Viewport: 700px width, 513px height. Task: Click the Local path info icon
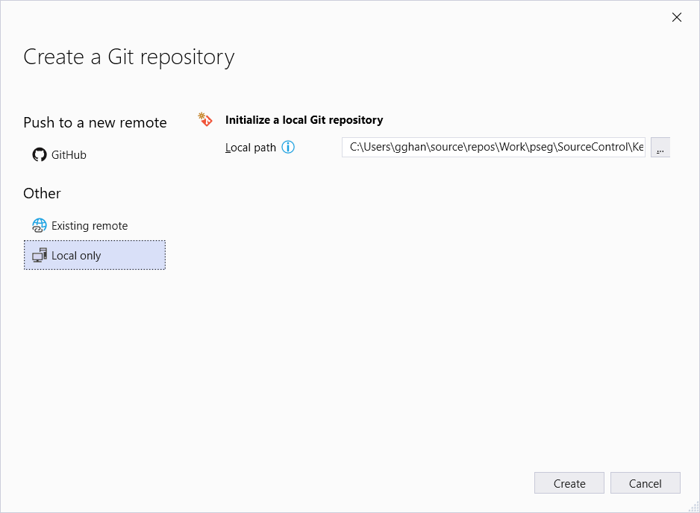(288, 148)
